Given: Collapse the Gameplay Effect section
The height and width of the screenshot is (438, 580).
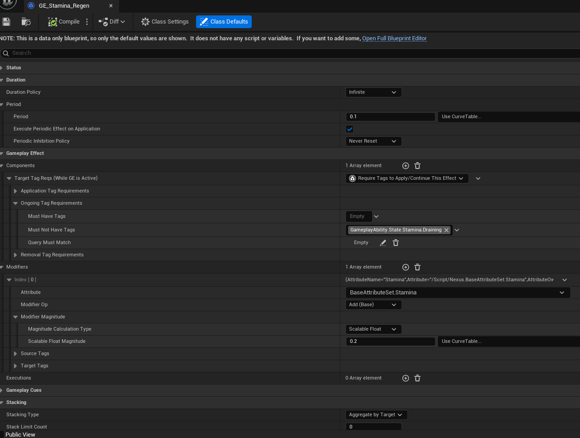Looking at the screenshot, I should pos(2,153).
